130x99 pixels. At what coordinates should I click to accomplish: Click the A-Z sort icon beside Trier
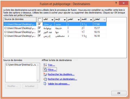tap(45, 65)
